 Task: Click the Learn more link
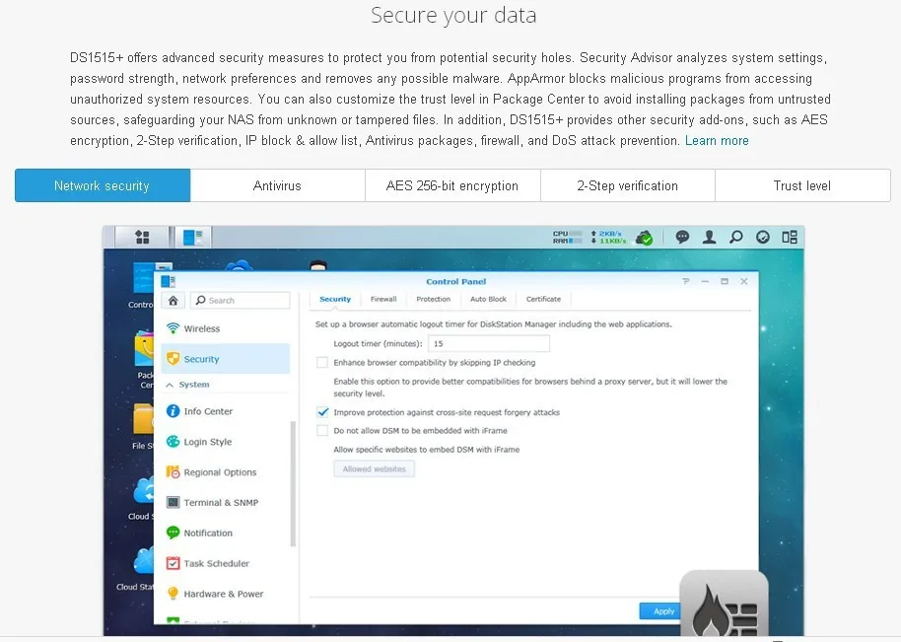tap(717, 141)
